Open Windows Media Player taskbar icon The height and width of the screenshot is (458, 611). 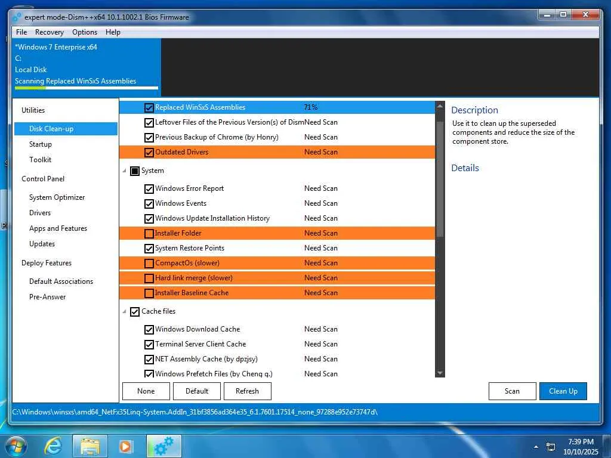point(125,446)
